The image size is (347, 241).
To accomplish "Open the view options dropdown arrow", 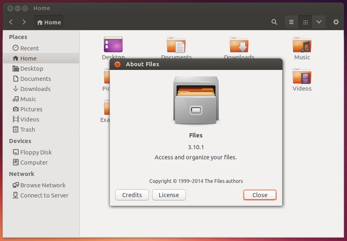I will (x=319, y=22).
